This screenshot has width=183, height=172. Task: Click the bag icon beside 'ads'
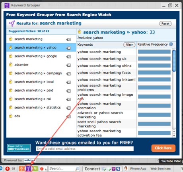[x=11, y=116]
